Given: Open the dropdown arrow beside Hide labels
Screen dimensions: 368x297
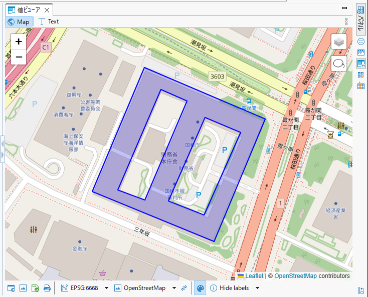Looking at the screenshot, I should pos(257,288).
